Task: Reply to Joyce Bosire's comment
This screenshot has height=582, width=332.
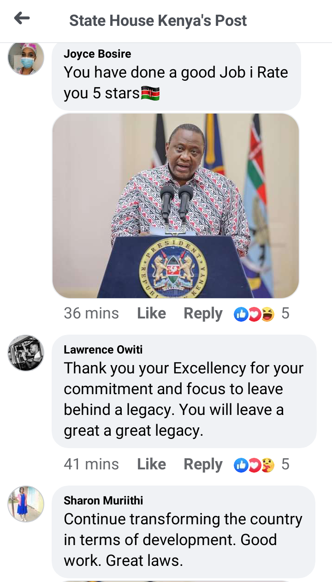Action: [203, 314]
